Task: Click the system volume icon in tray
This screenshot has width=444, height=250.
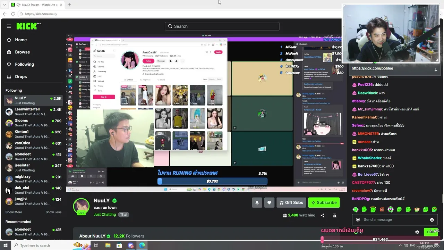Action: [406, 246]
